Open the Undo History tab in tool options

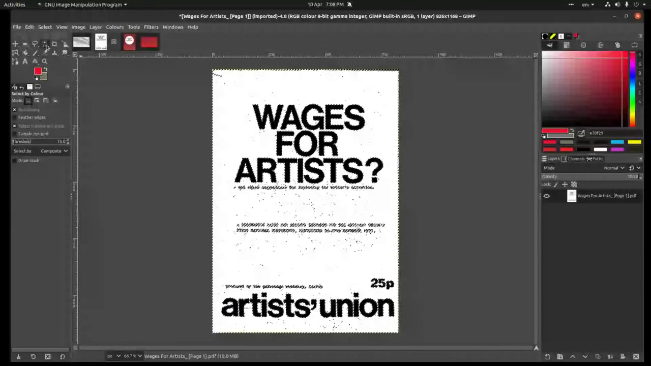coord(22,87)
